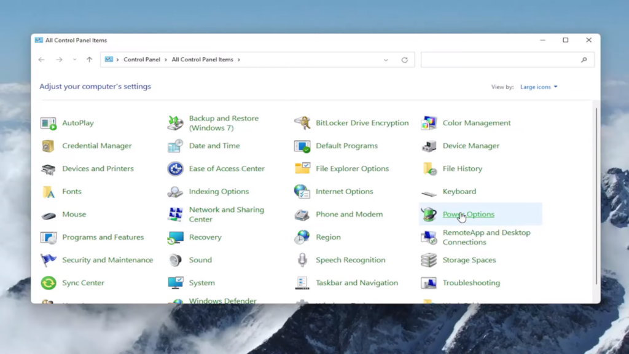The height and width of the screenshot is (354, 629).
Task: Go forward using the Forward arrow
Action: (x=60, y=60)
